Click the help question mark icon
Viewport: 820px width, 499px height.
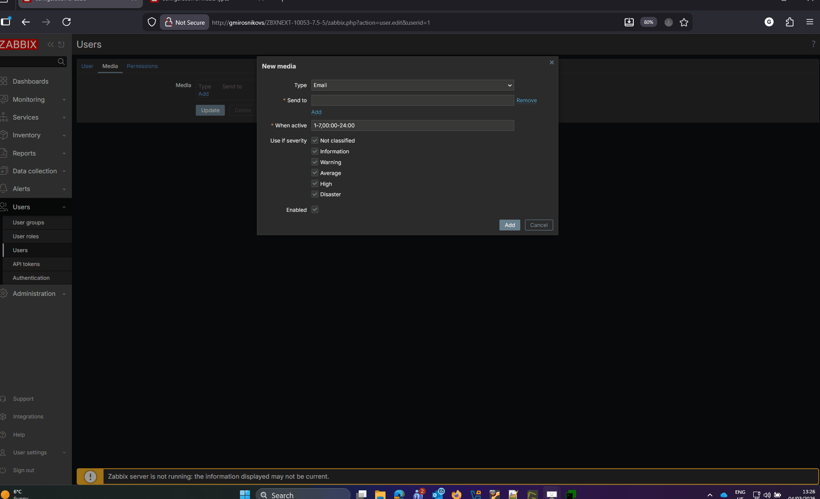click(813, 44)
